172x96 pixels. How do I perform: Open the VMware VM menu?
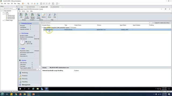point(12,3)
